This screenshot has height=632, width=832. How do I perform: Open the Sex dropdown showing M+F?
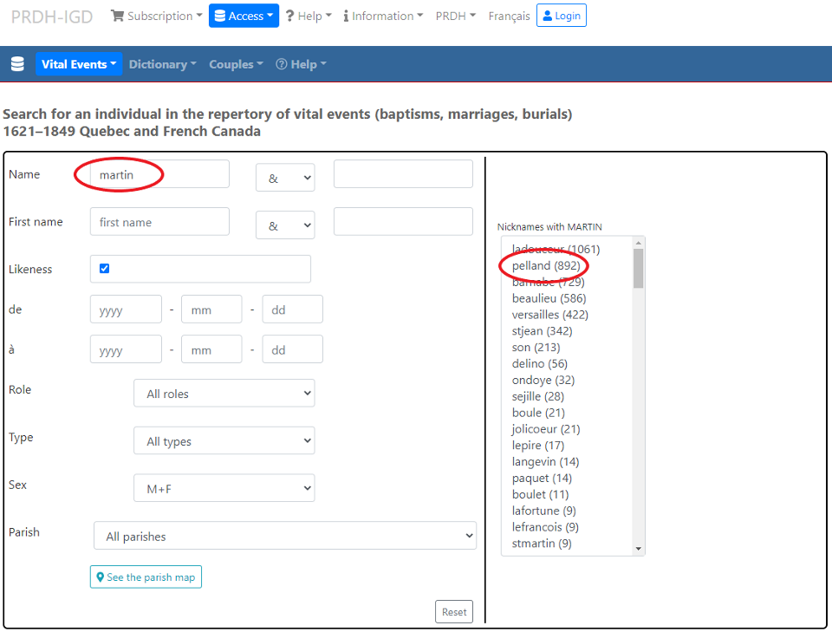(x=224, y=489)
